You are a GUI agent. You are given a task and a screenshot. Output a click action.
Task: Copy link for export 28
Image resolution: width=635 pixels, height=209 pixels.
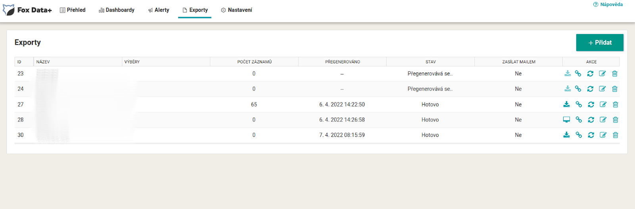(x=579, y=120)
